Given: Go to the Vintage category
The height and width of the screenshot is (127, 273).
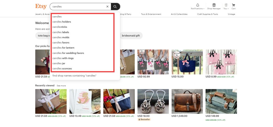Looking at the screenshot, I should click(231, 14).
